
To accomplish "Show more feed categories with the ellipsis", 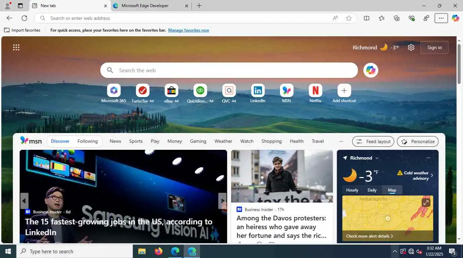I will (x=341, y=141).
